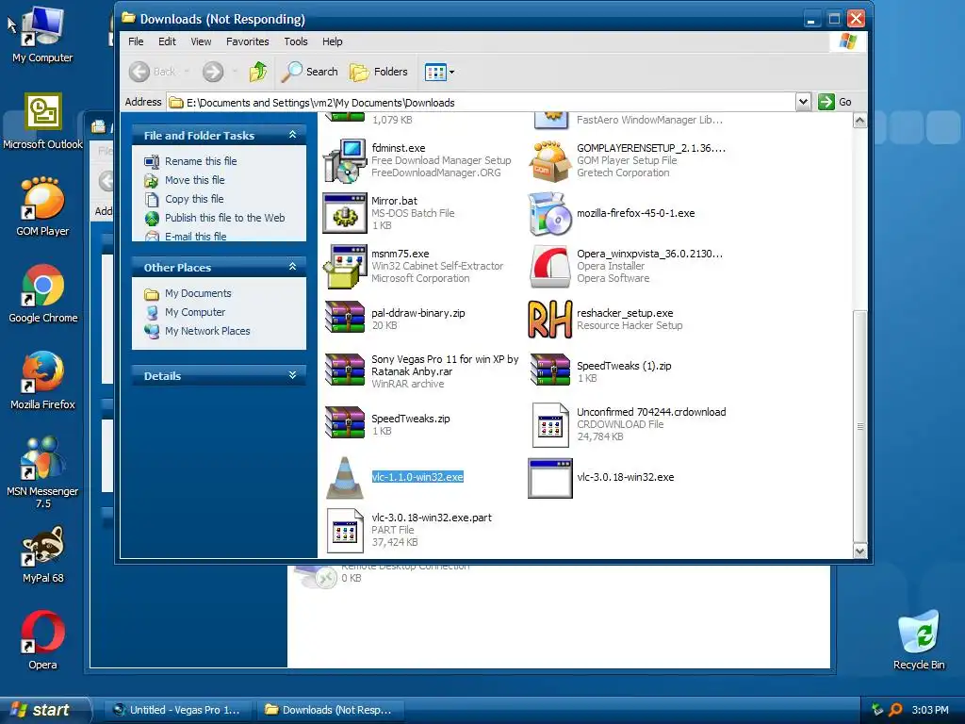Go to My Documents in Other Places
The width and height of the screenshot is (965, 724).
coord(198,294)
